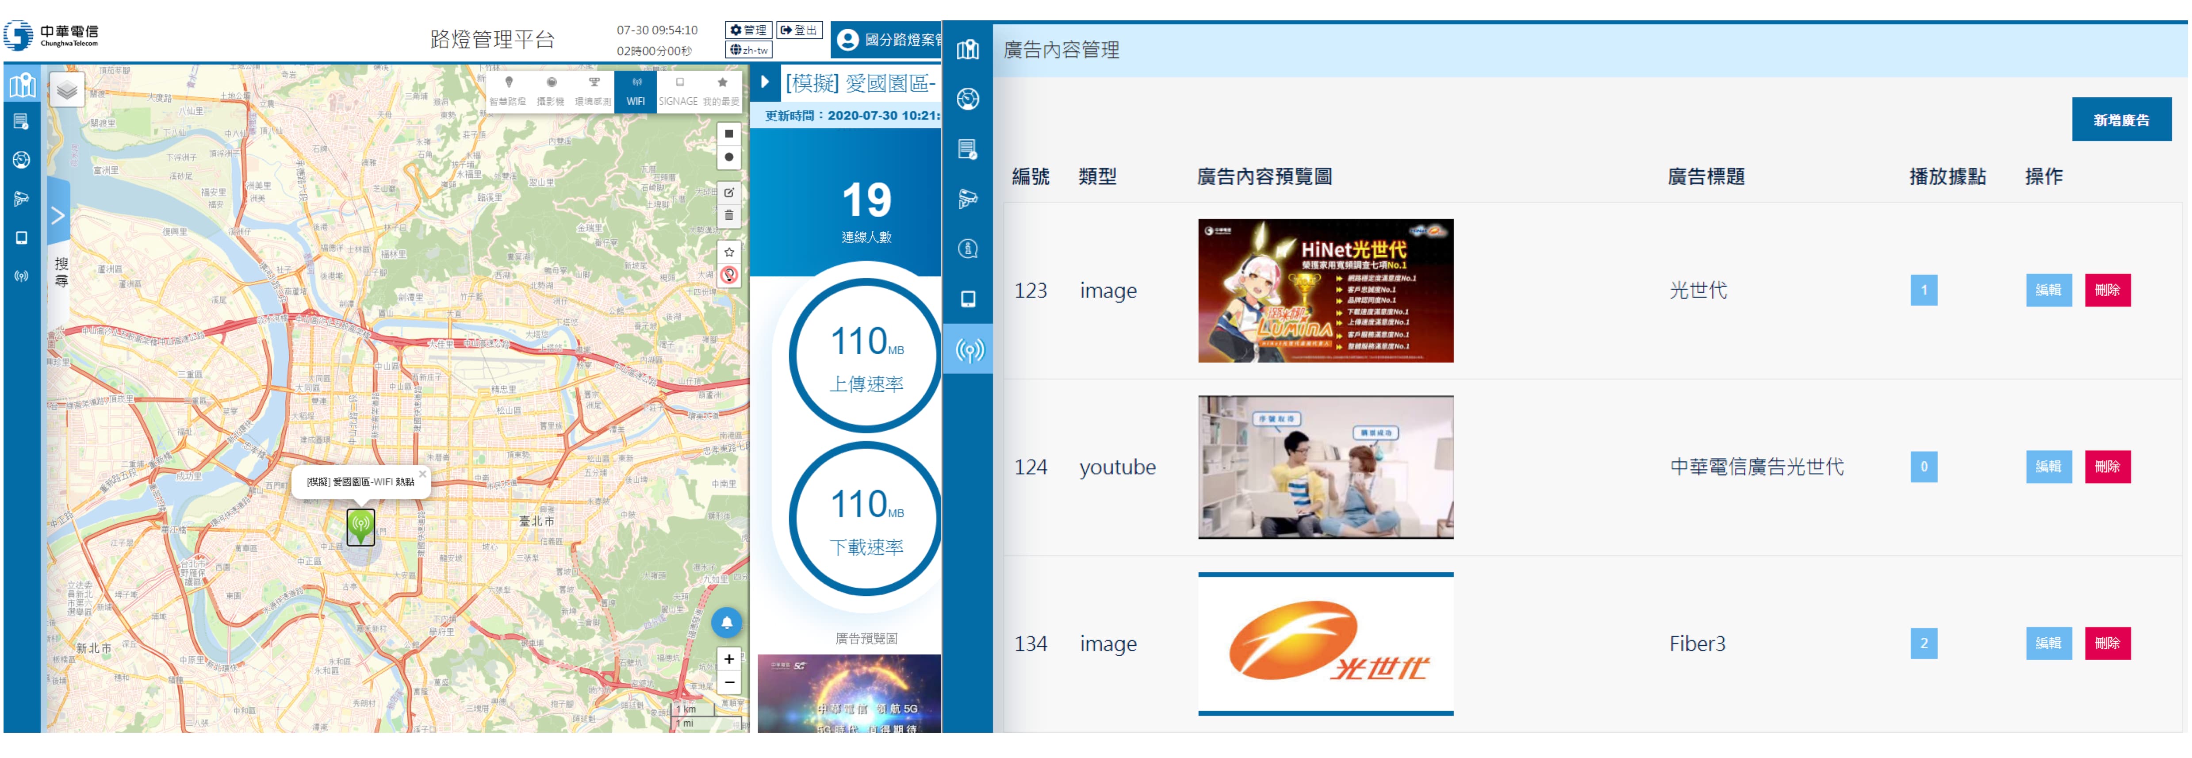Open the tablet device icon in left map sidebar

[x=21, y=237]
